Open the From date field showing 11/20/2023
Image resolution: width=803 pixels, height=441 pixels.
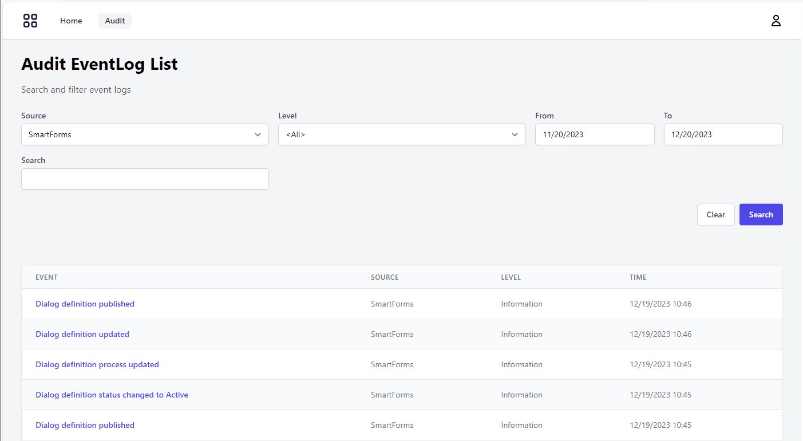tap(595, 134)
